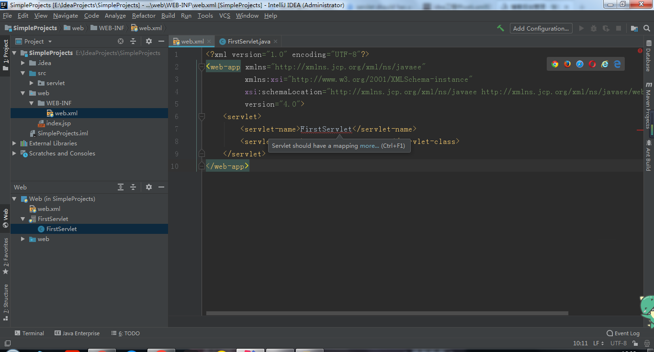Click the 'more...' link in the tooltip

pyautogui.click(x=369, y=146)
